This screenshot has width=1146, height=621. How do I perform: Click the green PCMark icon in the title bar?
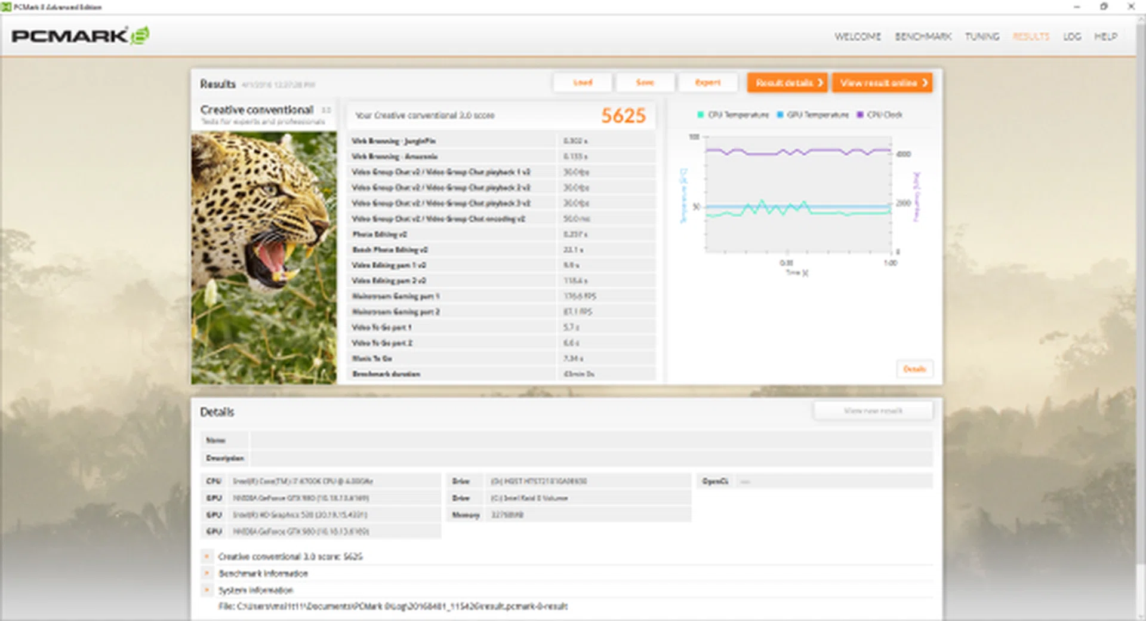(6, 7)
